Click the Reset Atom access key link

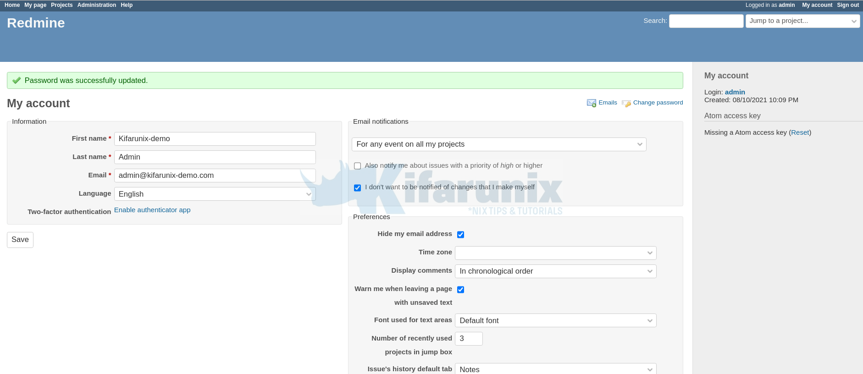tap(800, 132)
